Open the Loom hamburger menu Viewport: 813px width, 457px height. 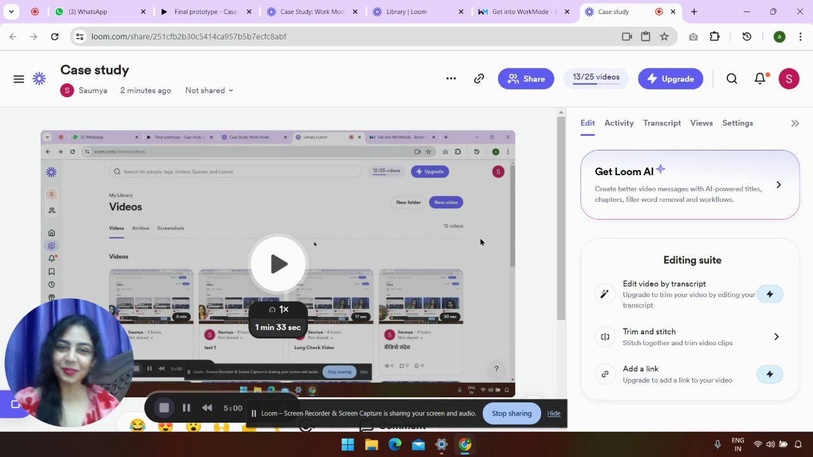click(x=18, y=79)
